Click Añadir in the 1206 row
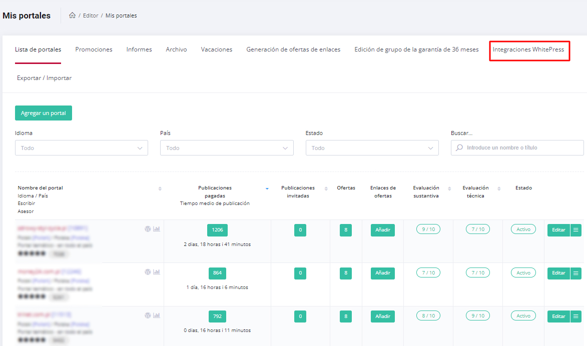Image resolution: width=587 pixels, height=346 pixels. tap(383, 230)
